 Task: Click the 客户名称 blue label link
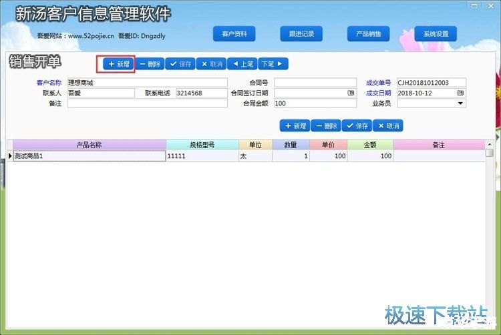pos(49,83)
